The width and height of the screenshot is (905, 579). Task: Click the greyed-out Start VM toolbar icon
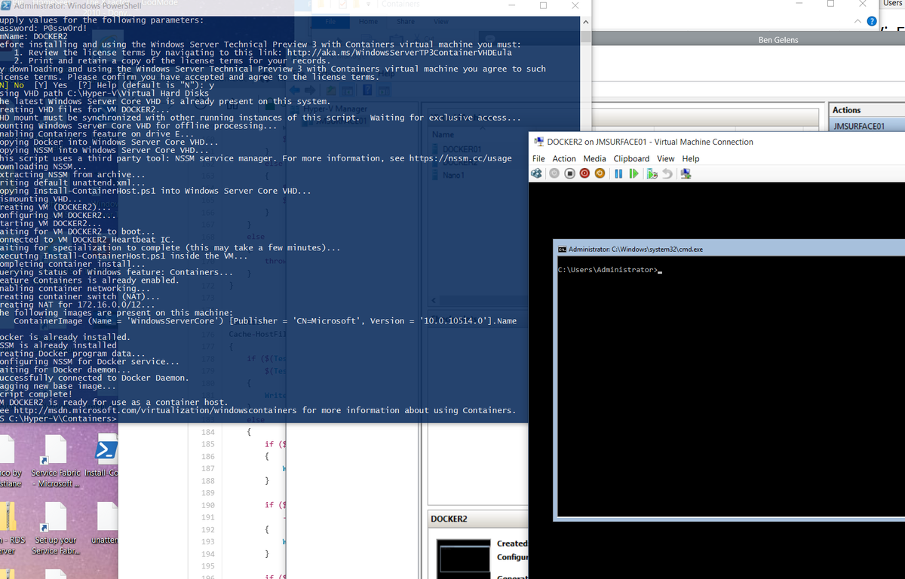tap(554, 173)
